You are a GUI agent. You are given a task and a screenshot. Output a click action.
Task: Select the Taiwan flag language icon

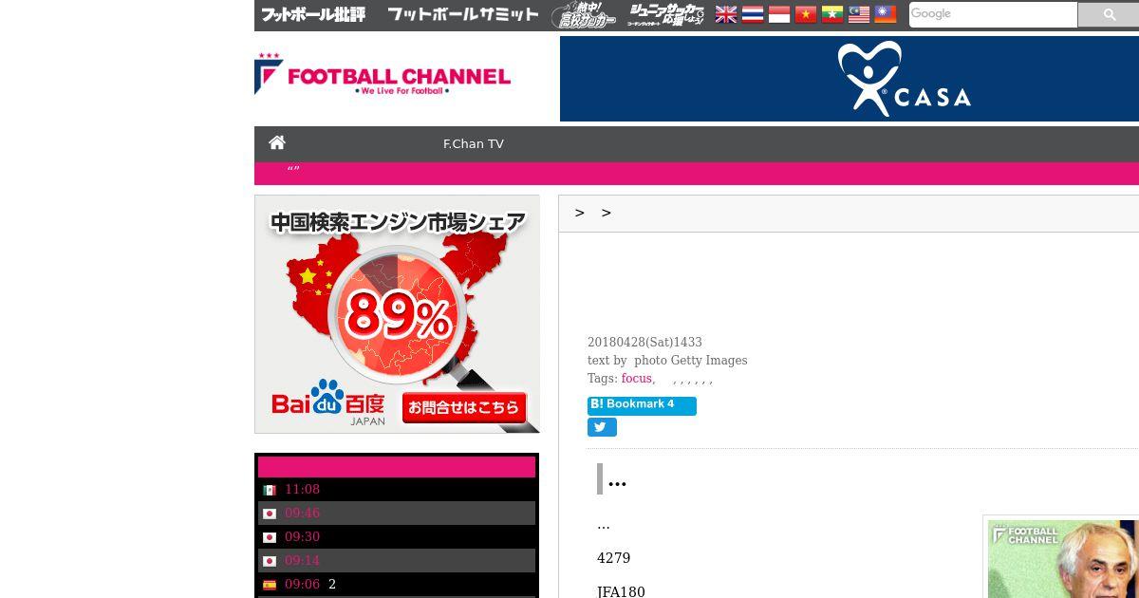coord(886,14)
